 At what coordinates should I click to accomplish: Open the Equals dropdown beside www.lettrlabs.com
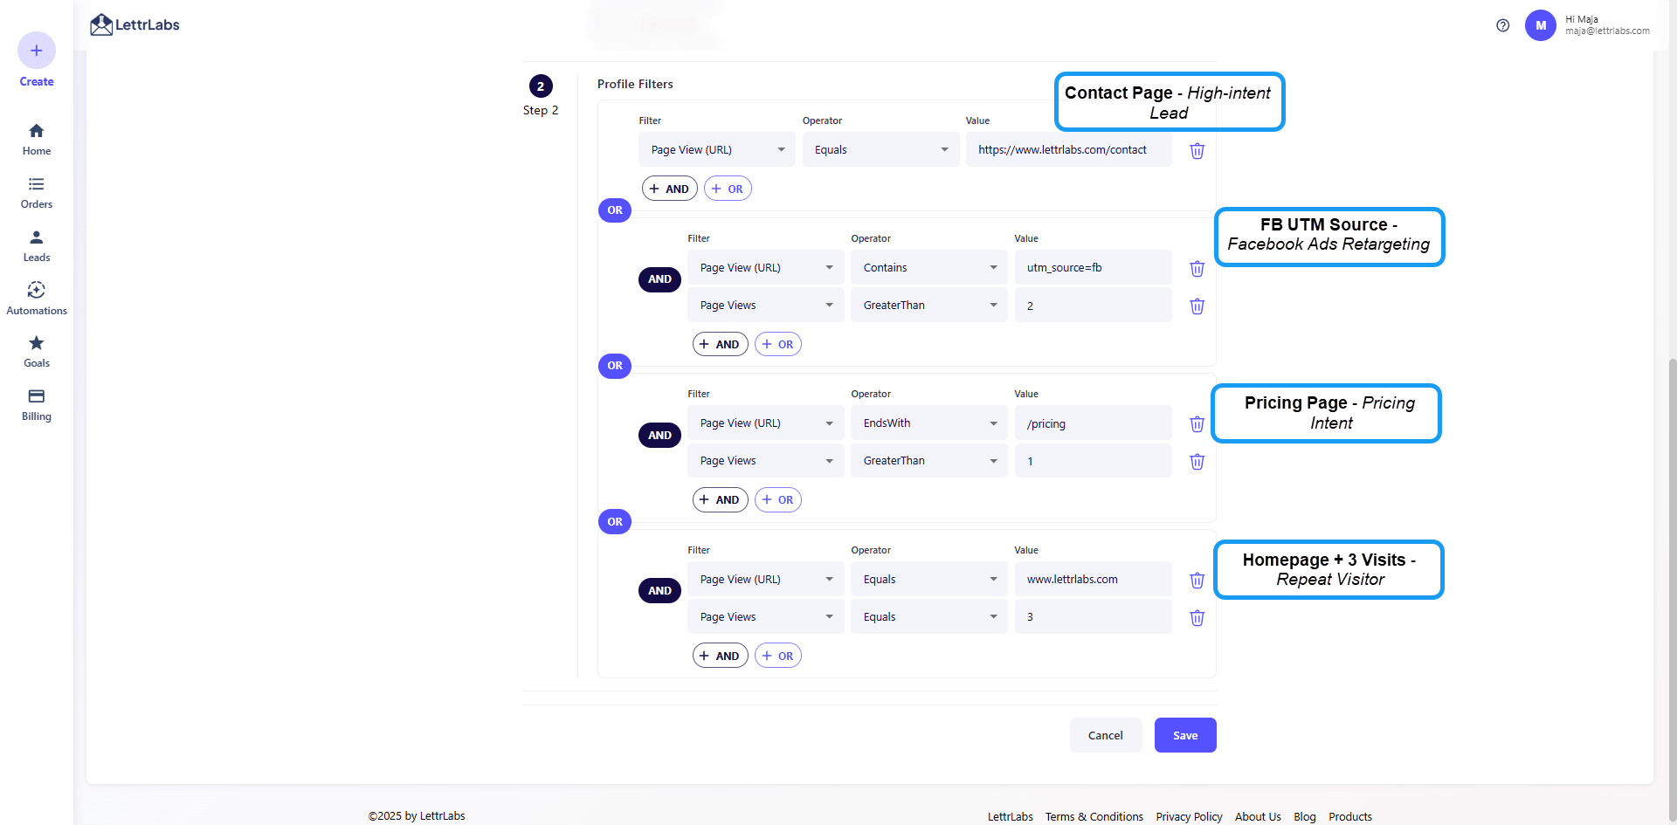pyautogui.click(x=929, y=579)
